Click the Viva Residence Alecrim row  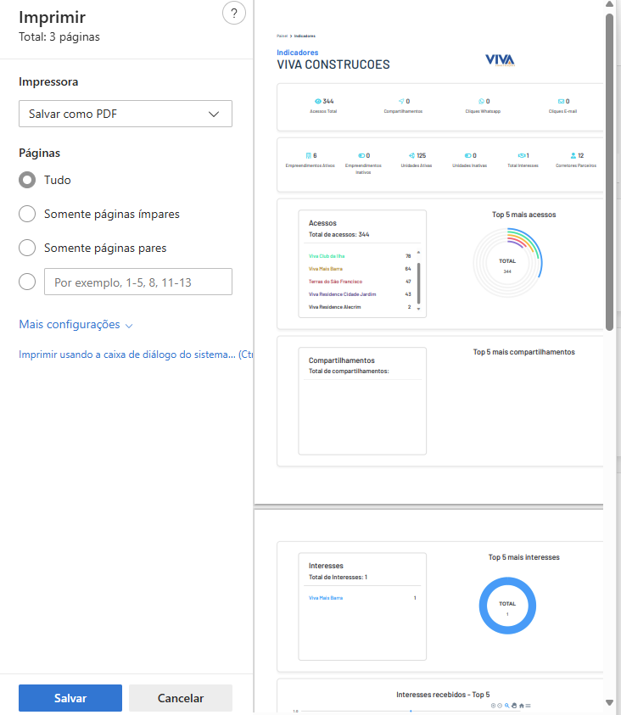coord(360,307)
